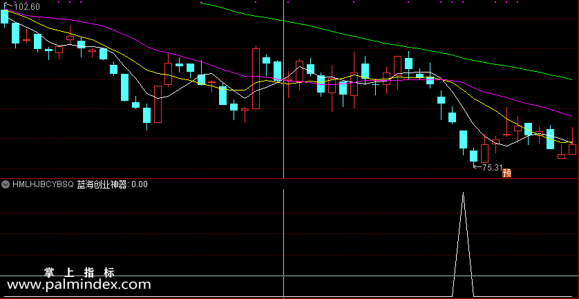Select the HMLHJBCYBSQ indicator name
The image size is (579, 299).
[44, 184]
